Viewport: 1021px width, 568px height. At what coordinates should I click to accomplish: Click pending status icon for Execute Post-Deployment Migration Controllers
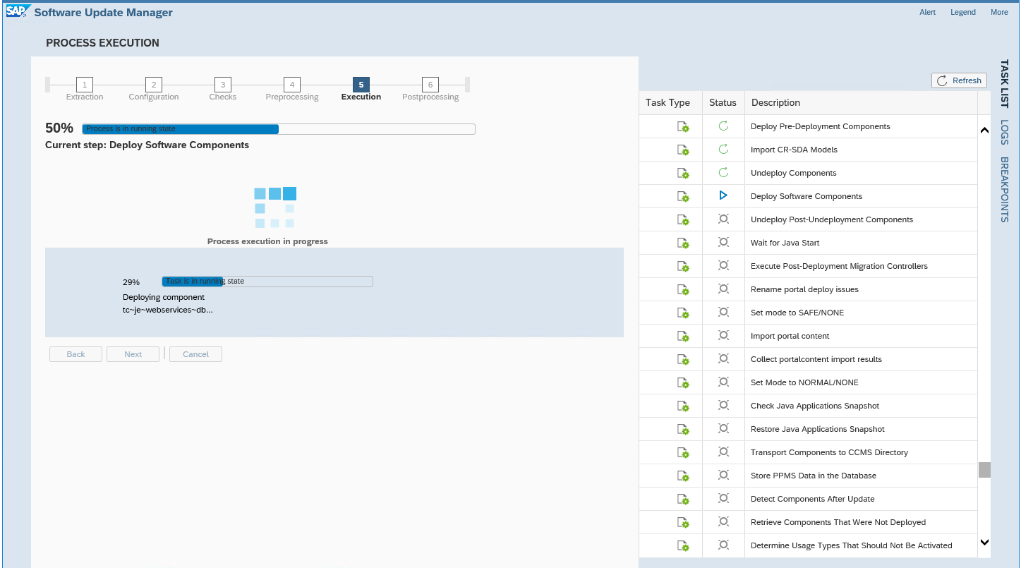pos(723,265)
